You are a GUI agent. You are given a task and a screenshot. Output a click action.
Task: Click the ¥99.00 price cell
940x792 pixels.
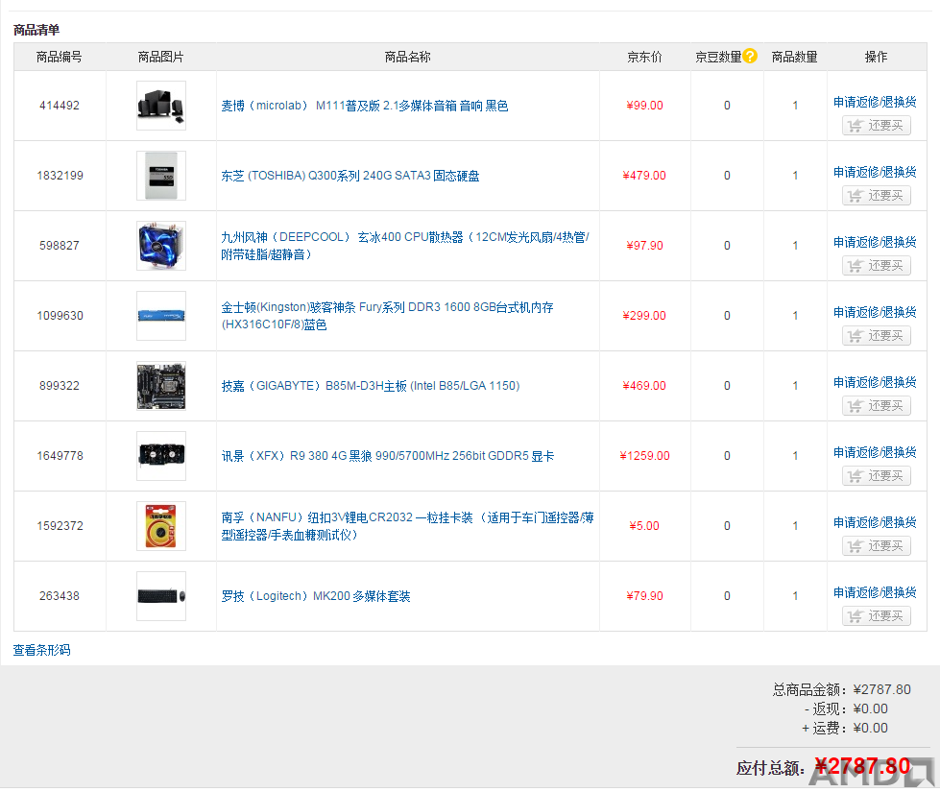(644, 106)
